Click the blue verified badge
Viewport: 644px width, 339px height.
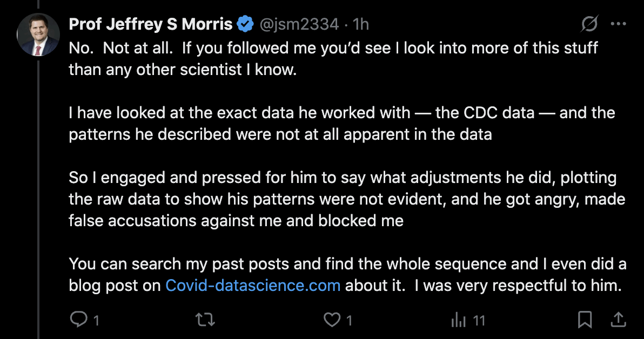click(x=246, y=24)
